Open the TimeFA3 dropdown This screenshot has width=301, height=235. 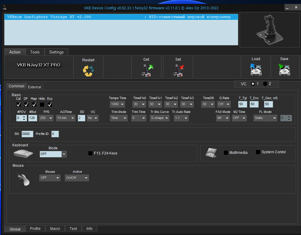pyautogui.click(x=187, y=104)
